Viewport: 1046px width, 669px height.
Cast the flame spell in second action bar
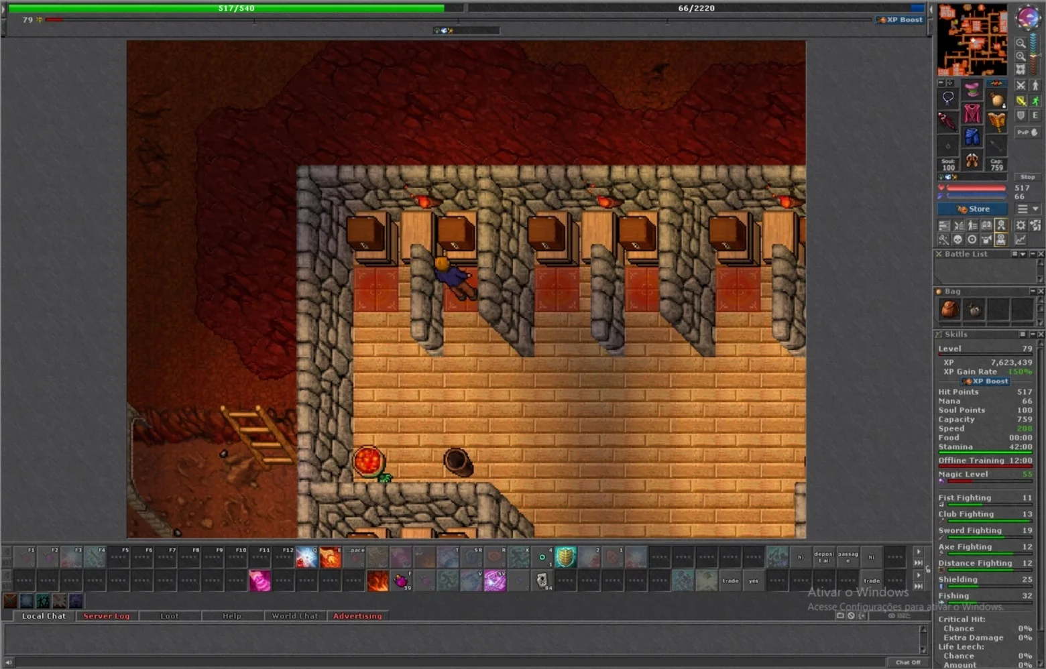tap(377, 581)
